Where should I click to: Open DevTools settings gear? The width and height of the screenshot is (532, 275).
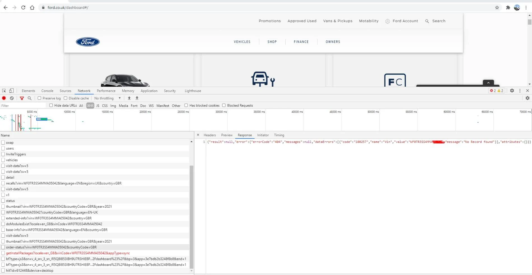click(512, 91)
